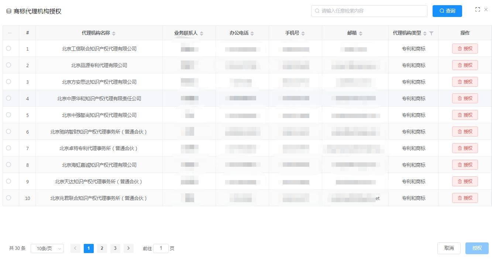Select pagination page 1
This screenshot has width=492, height=259.
[x=89, y=248]
